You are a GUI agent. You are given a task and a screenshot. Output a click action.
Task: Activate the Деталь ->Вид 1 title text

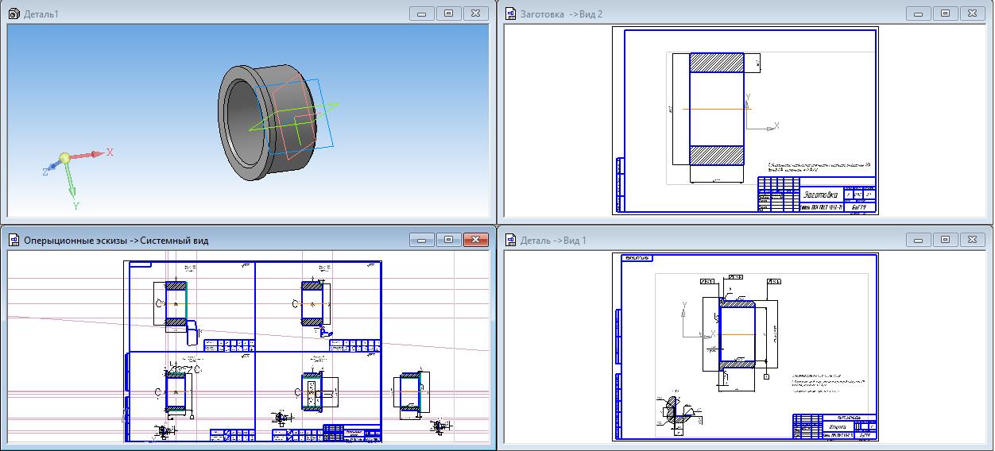coord(553,241)
